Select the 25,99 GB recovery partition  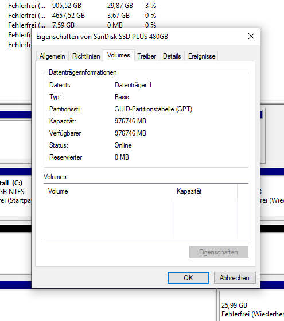point(252,306)
